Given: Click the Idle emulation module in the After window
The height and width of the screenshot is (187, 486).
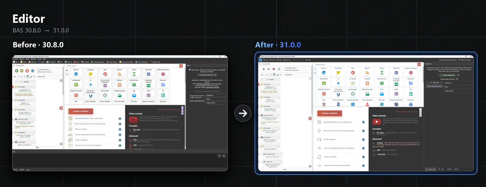Looking at the screenshot, I should click(x=353, y=92).
